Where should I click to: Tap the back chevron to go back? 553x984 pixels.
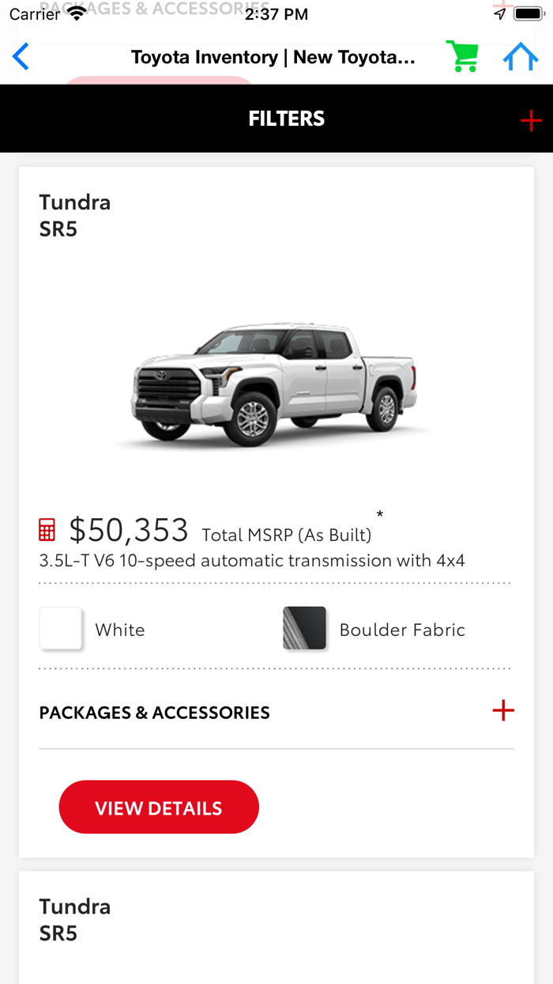(20, 56)
